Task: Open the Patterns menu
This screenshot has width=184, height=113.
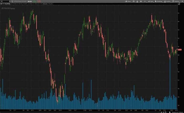Action: click(176, 1)
